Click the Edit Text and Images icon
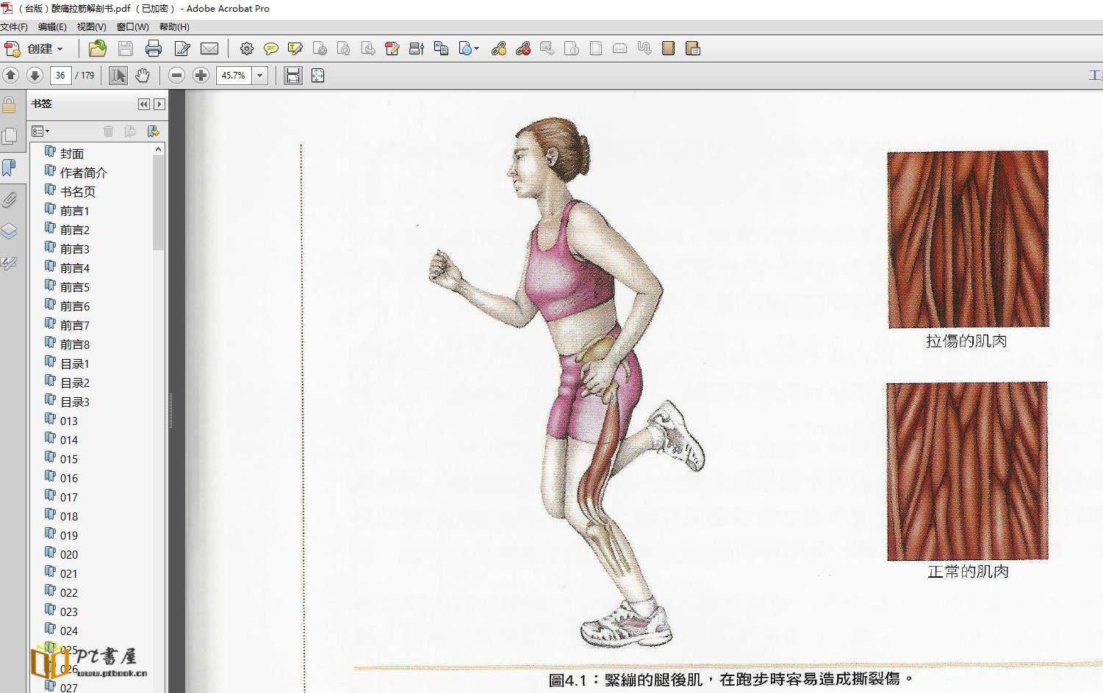Screen dimensions: 1103x693 pyautogui.click(x=392, y=49)
